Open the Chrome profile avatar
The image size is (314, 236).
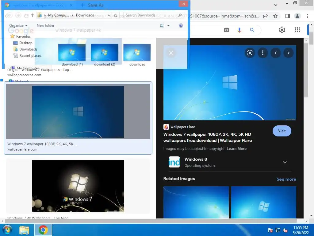(297, 16)
